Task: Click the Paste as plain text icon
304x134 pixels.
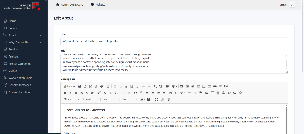Action: 132,86
